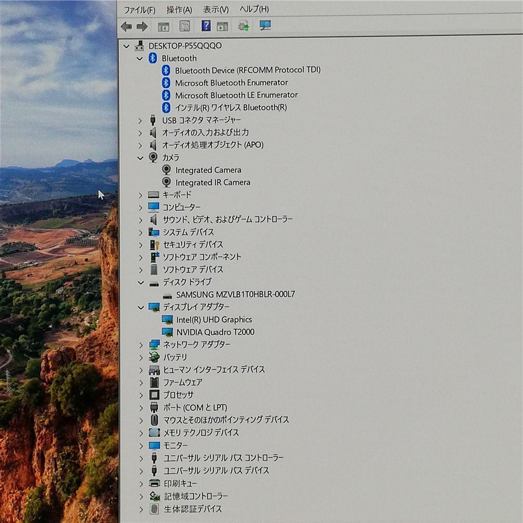The image size is (523, 523).
Task: Click the Update driver toolbar icon
Action: click(243, 26)
